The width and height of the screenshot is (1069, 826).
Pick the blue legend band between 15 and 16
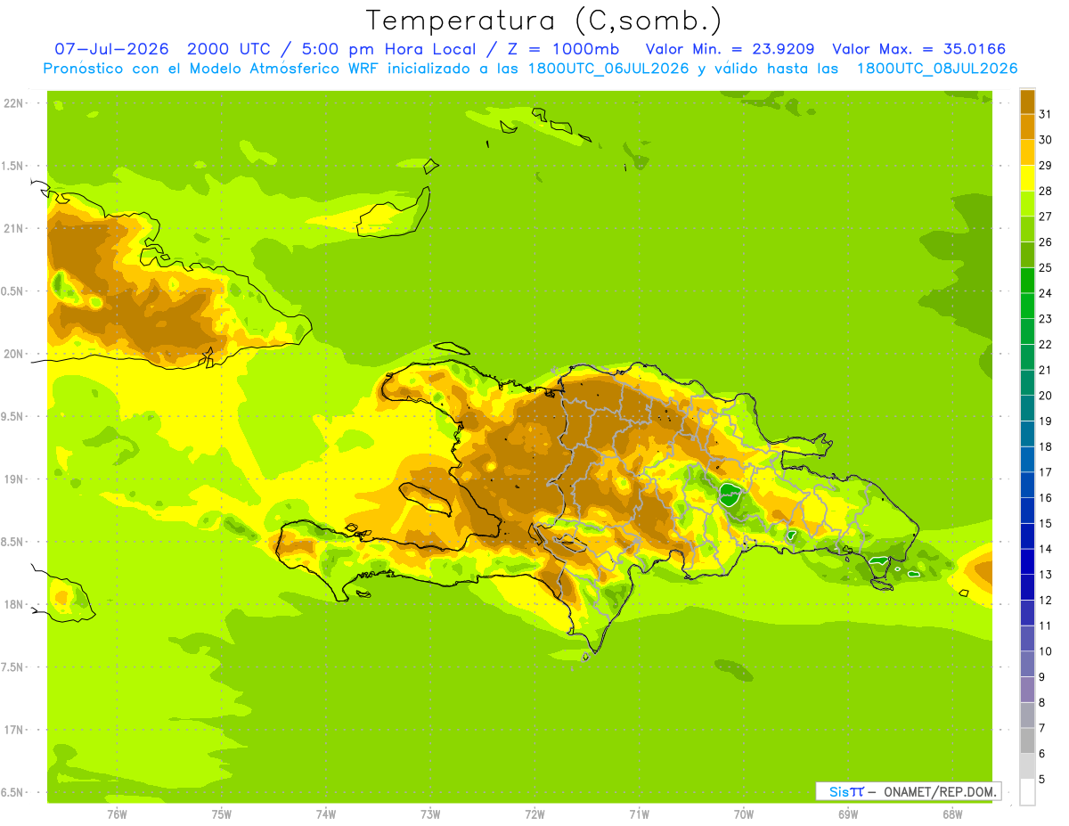pos(1027,511)
